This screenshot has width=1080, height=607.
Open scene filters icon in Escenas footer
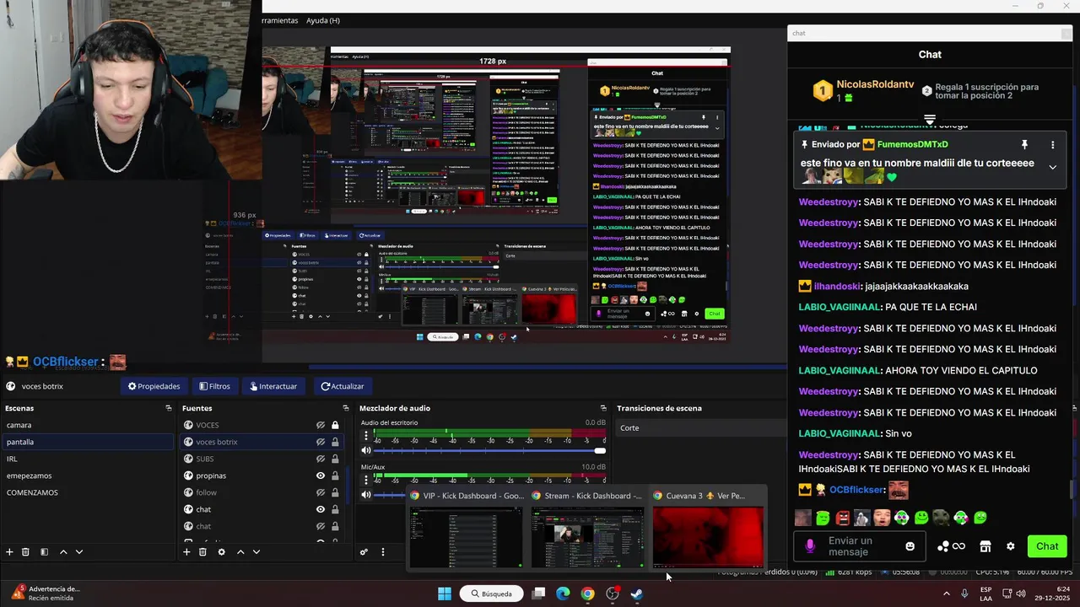click(x=44, y=552)
